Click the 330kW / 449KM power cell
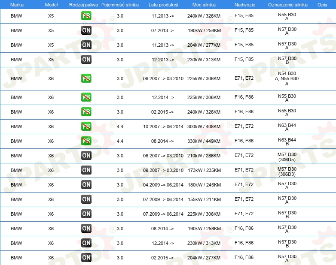 [x=204, y=141]
